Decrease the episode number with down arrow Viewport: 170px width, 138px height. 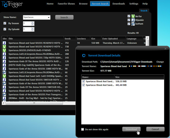[x=33, y=30]
